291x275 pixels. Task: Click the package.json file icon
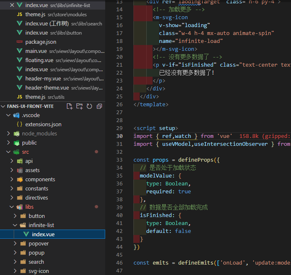point(20,42)
